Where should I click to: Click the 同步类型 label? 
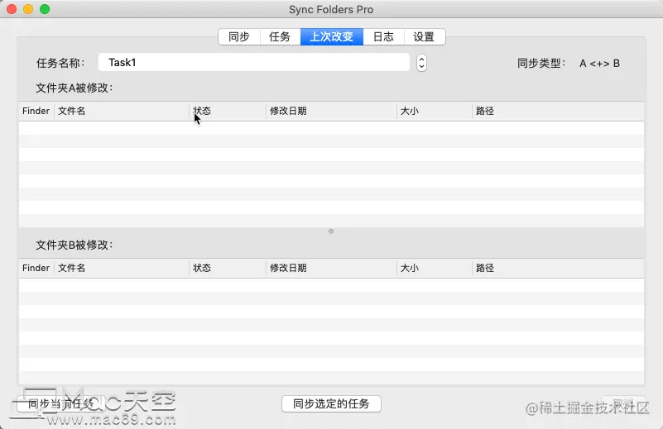click(x=541, y=64)
